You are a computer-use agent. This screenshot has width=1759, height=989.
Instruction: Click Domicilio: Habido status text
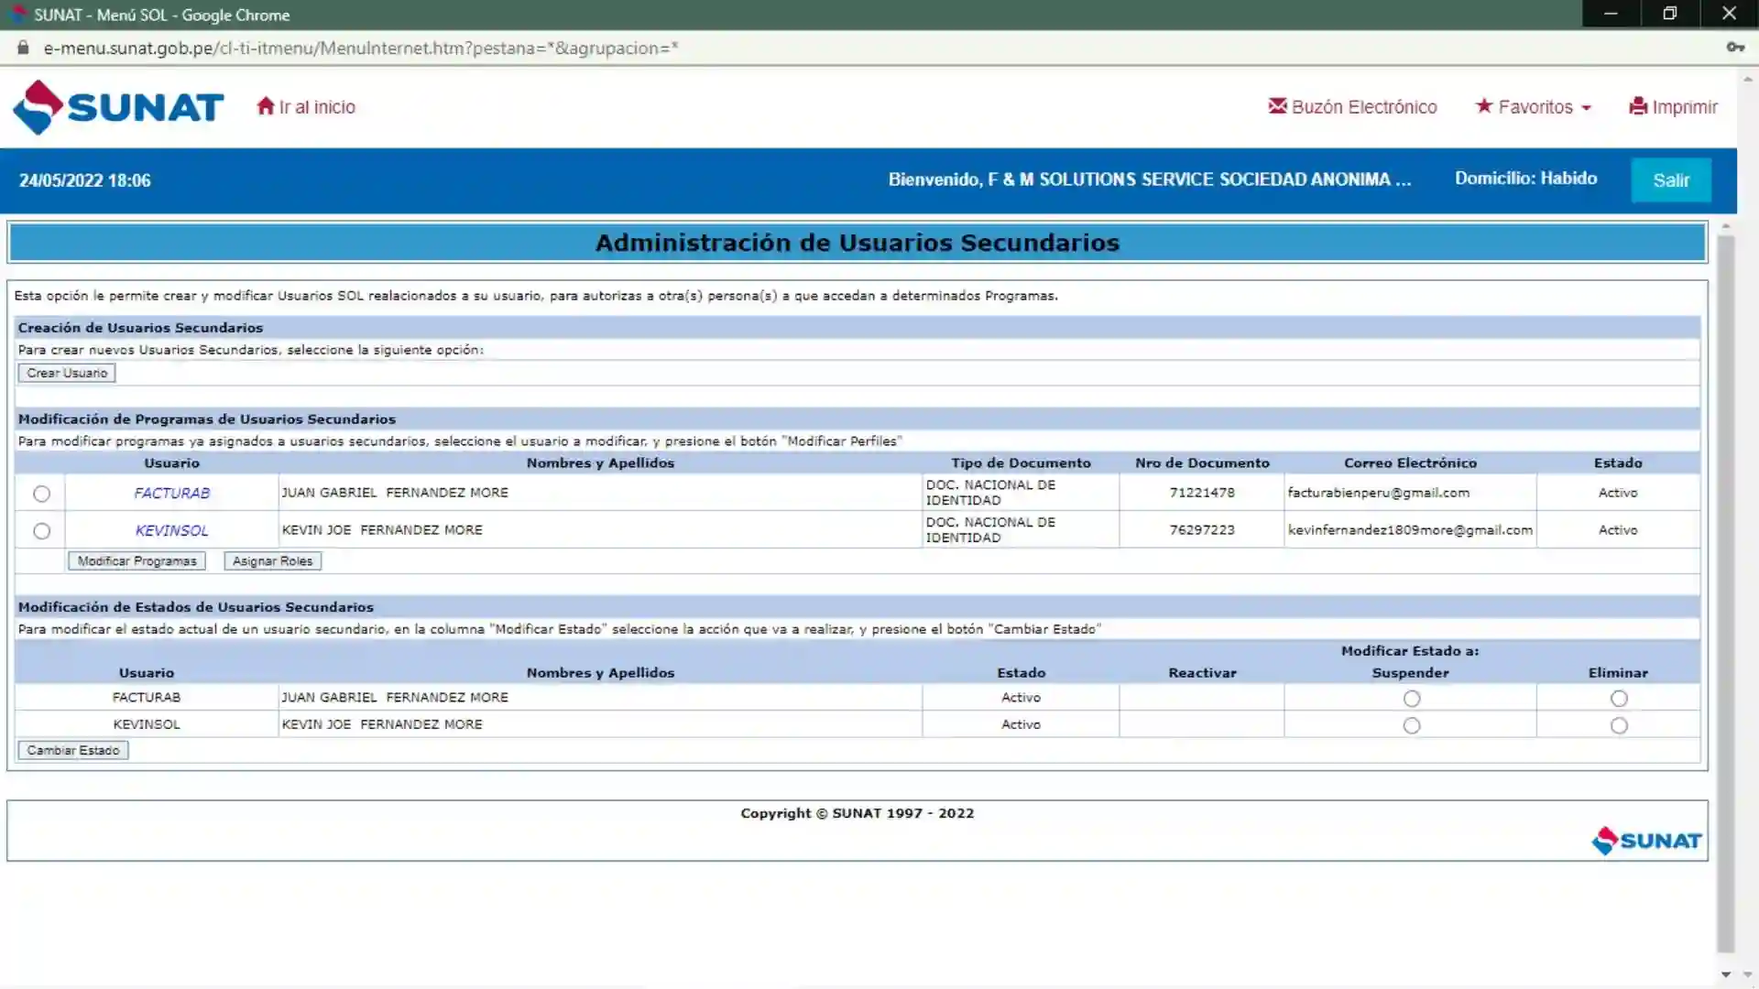pyautogui.click(x=1525, y=179)
